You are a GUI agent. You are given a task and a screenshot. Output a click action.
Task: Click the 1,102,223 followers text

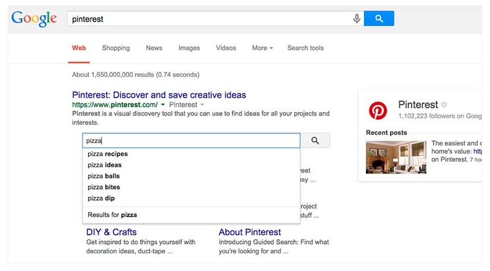click(440, 116)
